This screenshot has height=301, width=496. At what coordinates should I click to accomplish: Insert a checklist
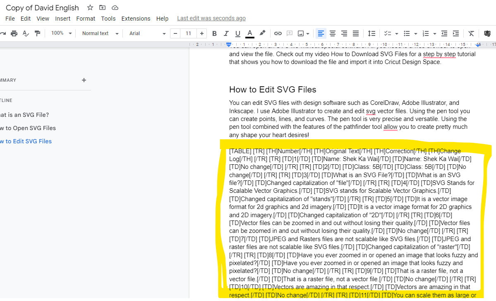pos(388,33)
